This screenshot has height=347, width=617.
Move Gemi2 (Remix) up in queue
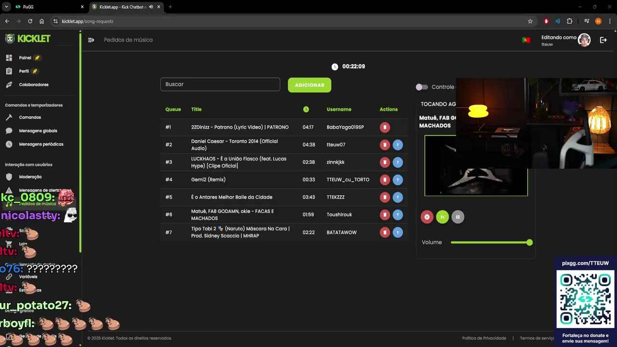[398, 180]
